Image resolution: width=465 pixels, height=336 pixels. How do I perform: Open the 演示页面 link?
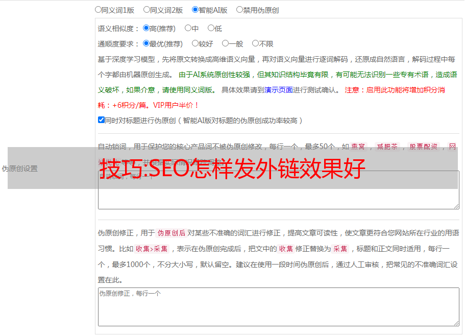(279, 90)
